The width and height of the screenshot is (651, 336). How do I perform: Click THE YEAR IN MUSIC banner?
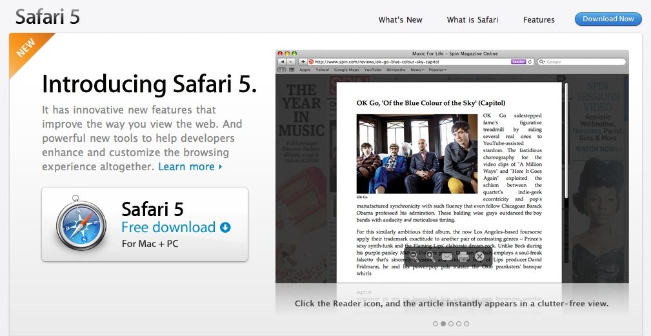pyautogui.click(x=301, y=110)
